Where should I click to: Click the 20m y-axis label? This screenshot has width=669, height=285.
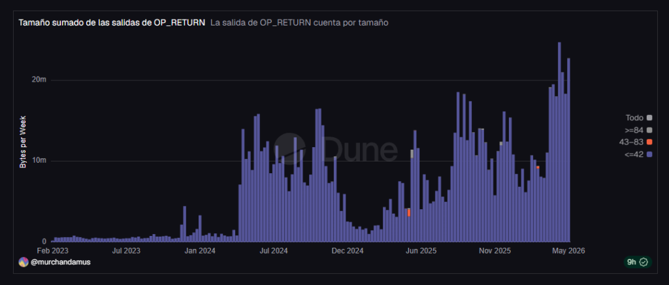coord(39,80)
